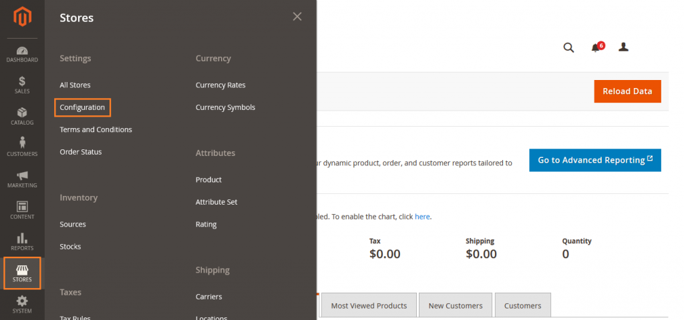Open Product attributes
Image resolution: width=684 pixels, height=320 pixels.
208,179
